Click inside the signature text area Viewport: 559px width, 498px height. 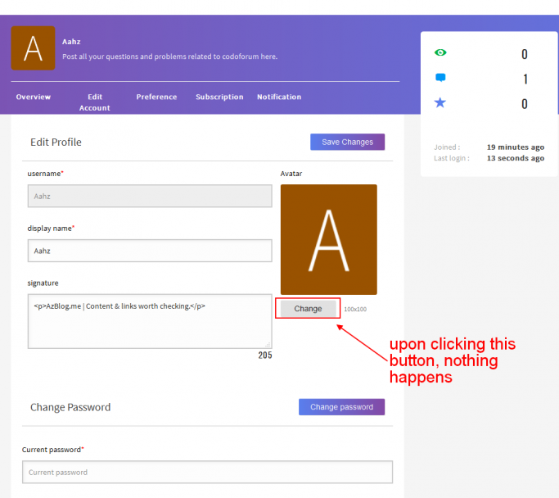(x=150, y=321)
